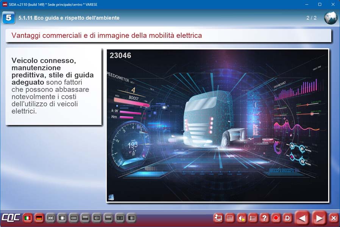Play audio with the speaker icon
The height and width of the screenshot is (227, 340).
[x=241, y=218]
